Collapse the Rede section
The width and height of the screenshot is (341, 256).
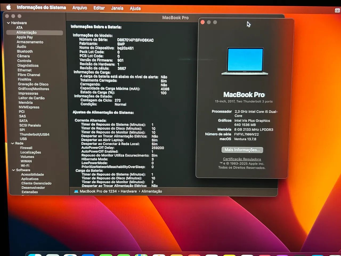point(13,143)
